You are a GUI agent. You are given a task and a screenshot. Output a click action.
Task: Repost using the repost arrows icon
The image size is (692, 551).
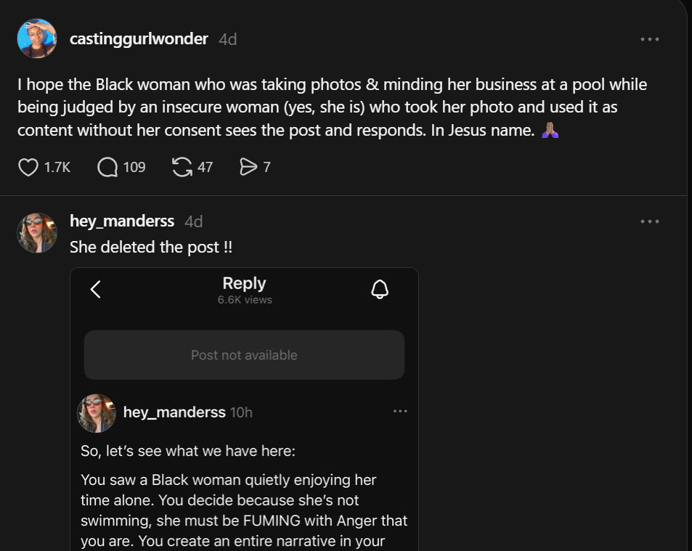coord(182,168)
